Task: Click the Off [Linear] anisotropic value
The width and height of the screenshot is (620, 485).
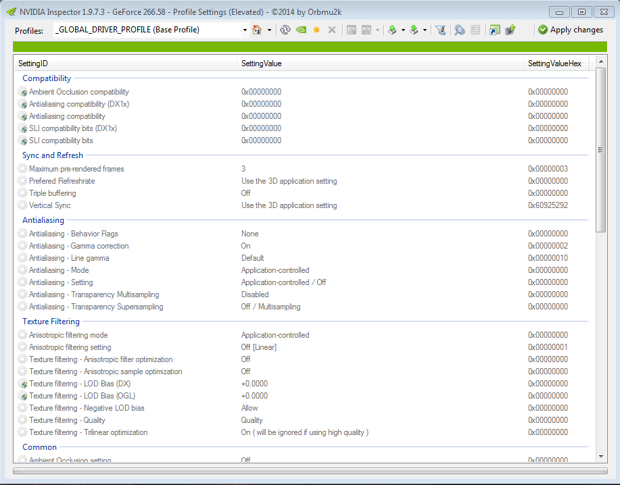Action: [x=259, y=347]
